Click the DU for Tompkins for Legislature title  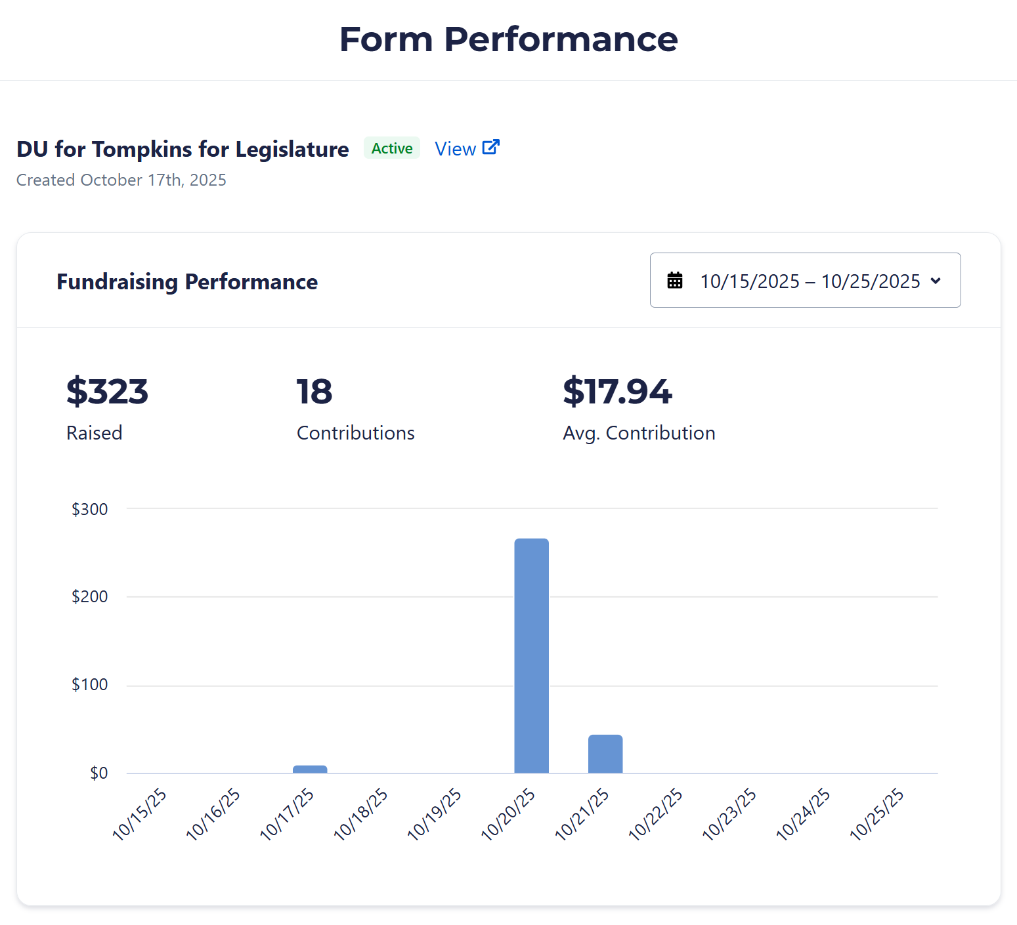(x=183, y=149)
